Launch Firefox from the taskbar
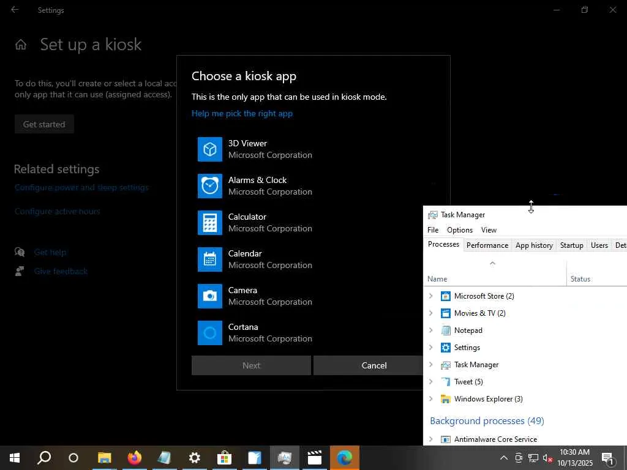Viewport: 627px width, 470px height. point(134,458)
